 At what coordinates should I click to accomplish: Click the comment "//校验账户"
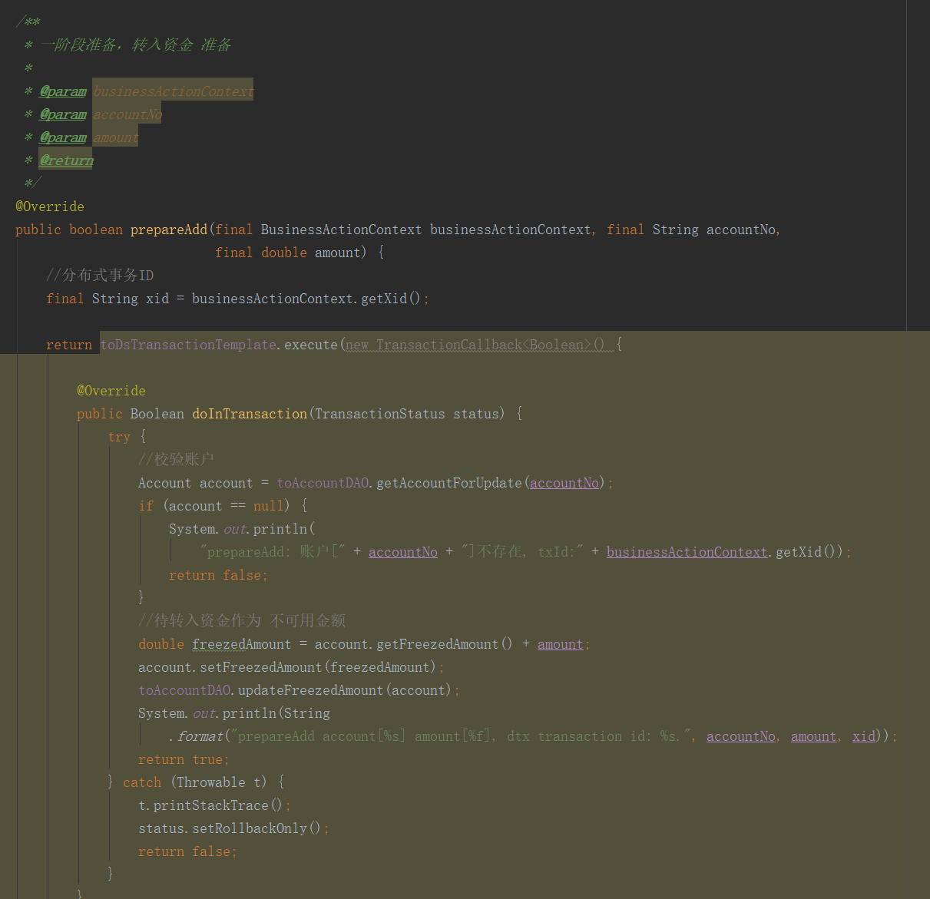pyautogui.click(x=176, y=460)
